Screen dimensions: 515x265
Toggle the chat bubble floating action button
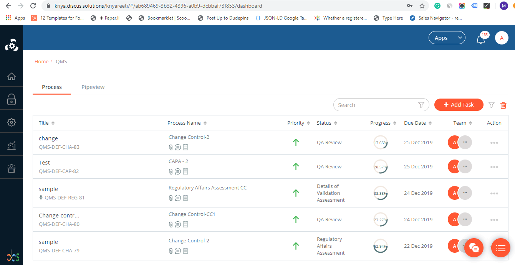click(474, 248)
